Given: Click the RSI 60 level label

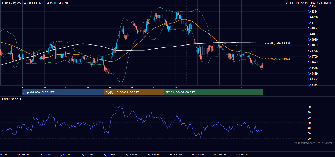Looking at the screenshot, I should click(x=309, y=117).
